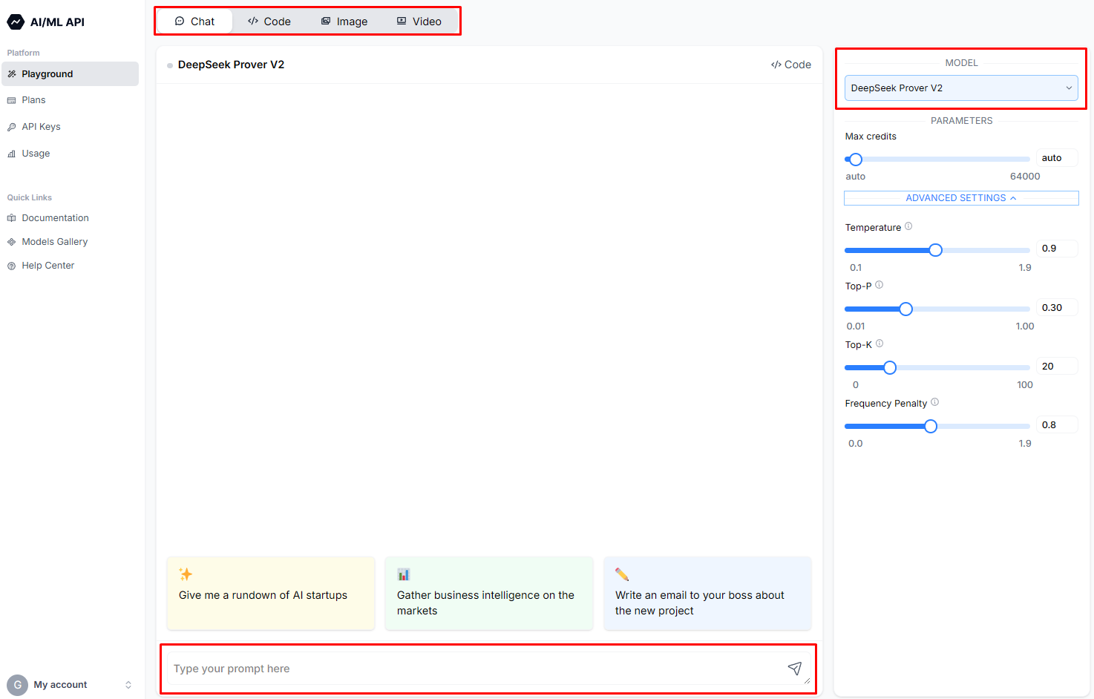Switch to the Chat tab

(x=195, y=22)
